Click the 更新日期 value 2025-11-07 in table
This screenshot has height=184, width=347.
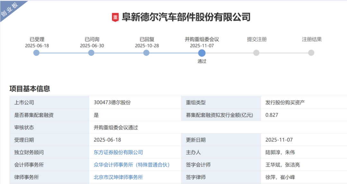(x=279, y=140)
